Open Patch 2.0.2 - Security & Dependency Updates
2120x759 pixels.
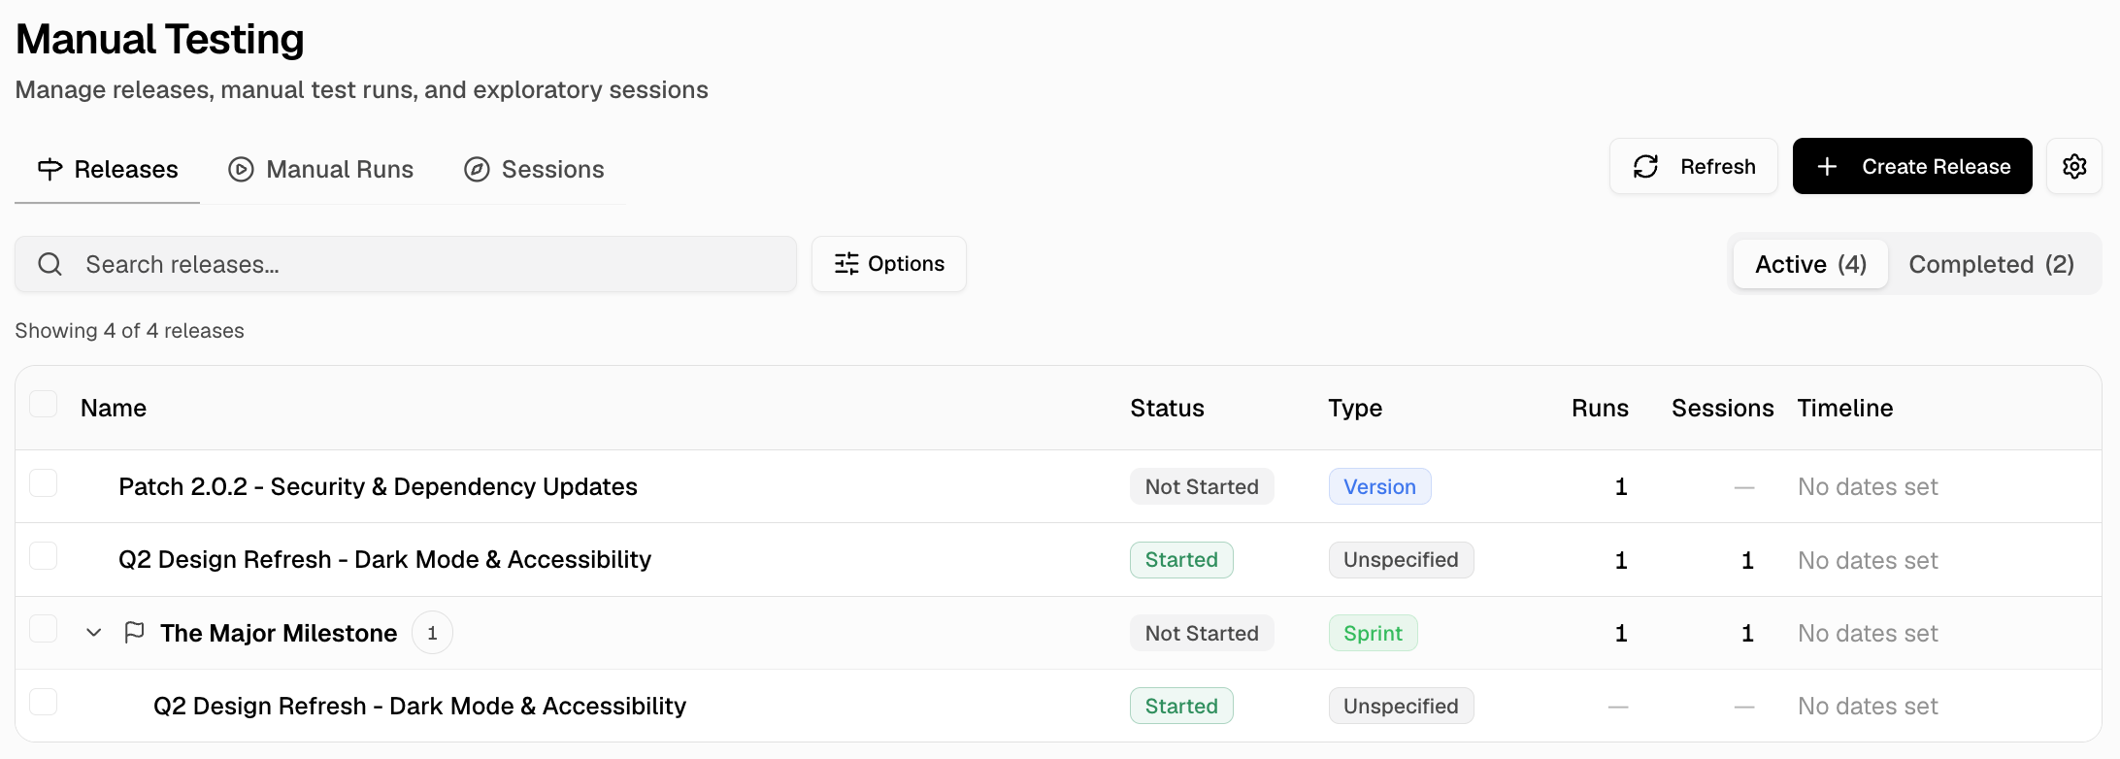[378, 486]
